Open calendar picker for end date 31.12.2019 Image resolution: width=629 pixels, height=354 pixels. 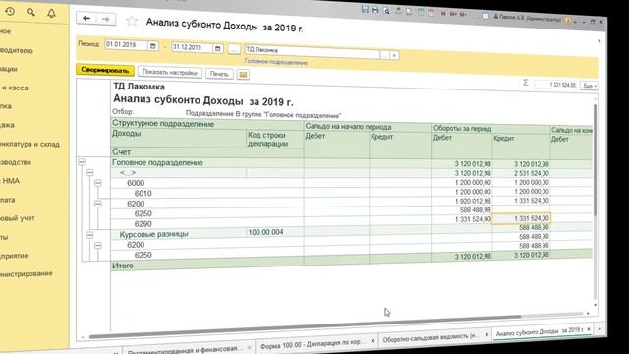(217, 48)
